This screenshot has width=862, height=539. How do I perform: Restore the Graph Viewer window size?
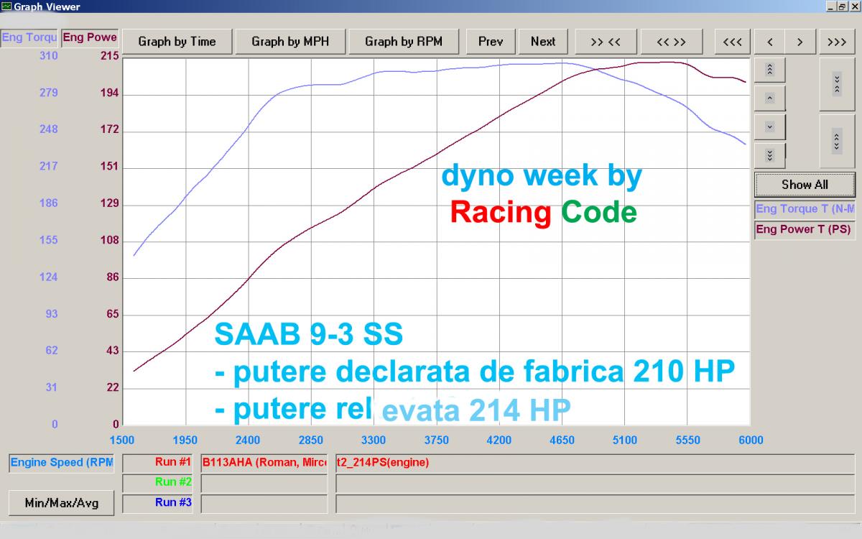(843, 6)
